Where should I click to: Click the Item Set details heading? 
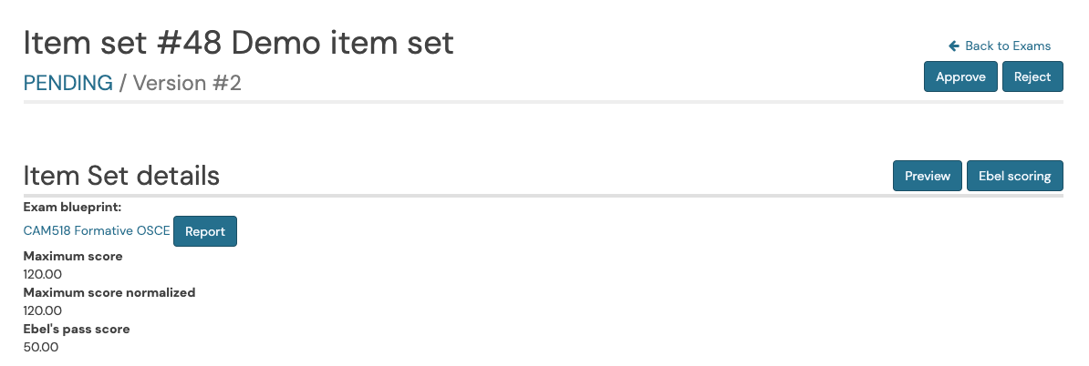[x=121, y=176]
